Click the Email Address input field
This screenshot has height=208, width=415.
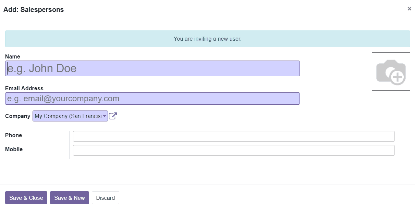coord(152,98)
